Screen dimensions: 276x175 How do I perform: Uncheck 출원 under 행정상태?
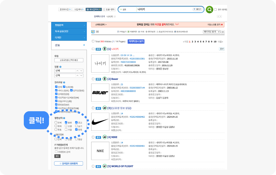(66, 122)
